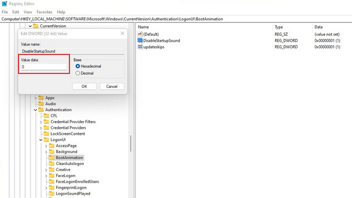
Task: Click the Registry Editor app icon in title bar
Action: click(x=4, y=4)
